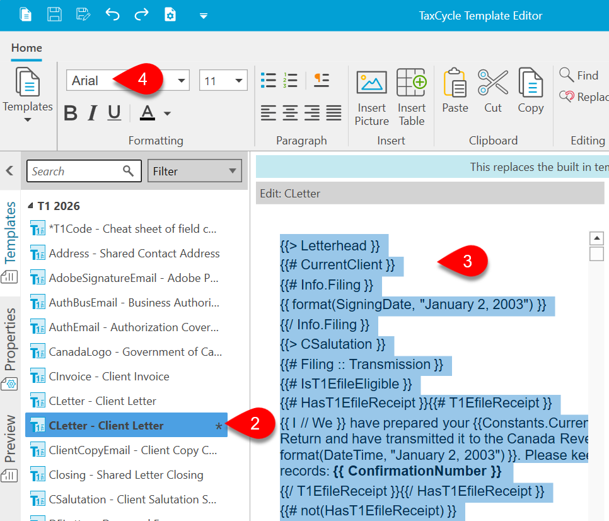Open the Arial font name dropdown

pos(182,81)
